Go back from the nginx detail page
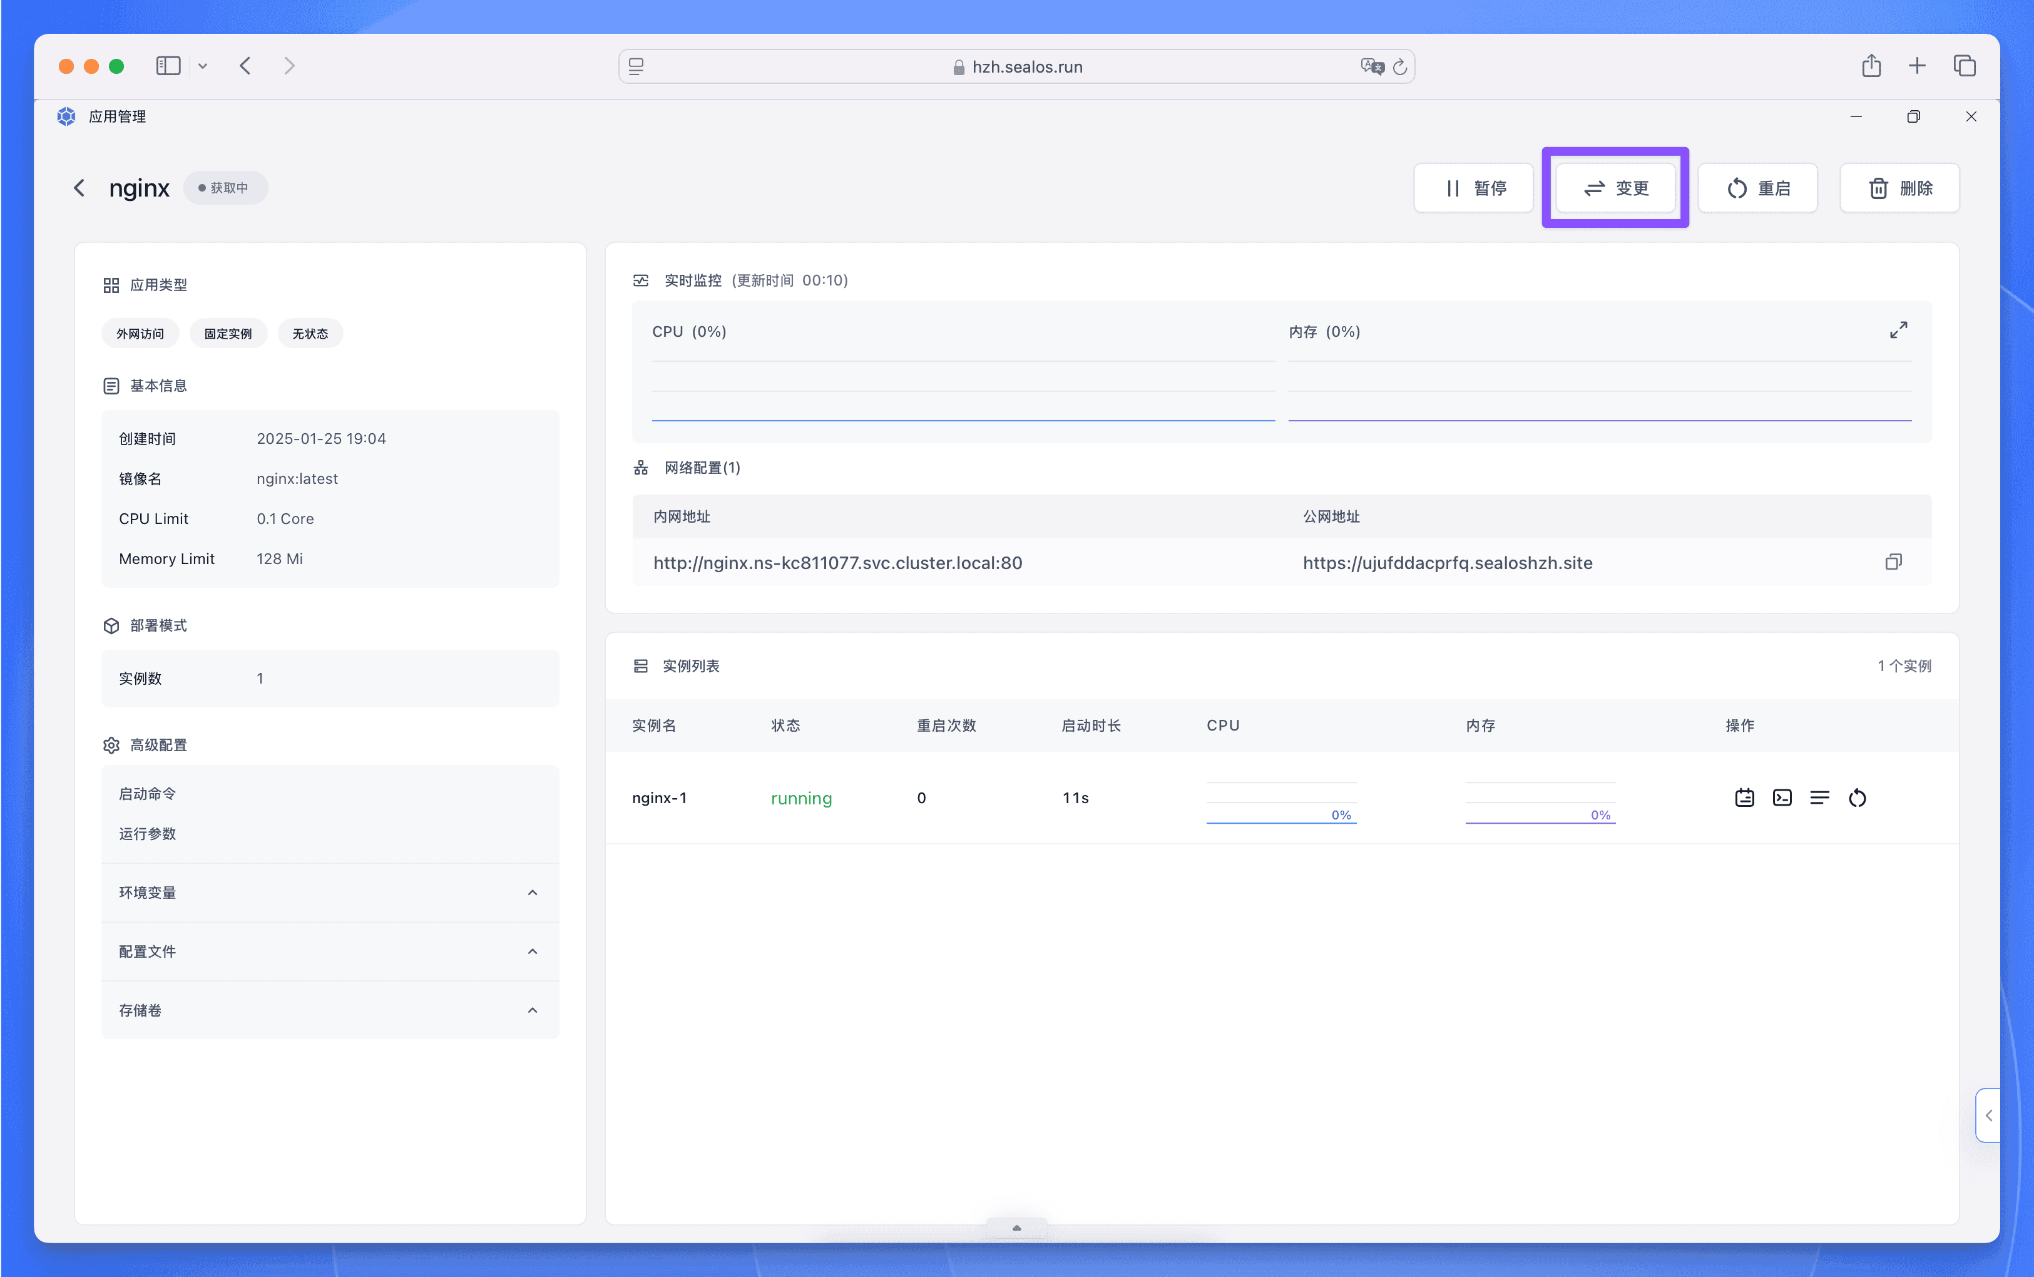 pos(79,188)
